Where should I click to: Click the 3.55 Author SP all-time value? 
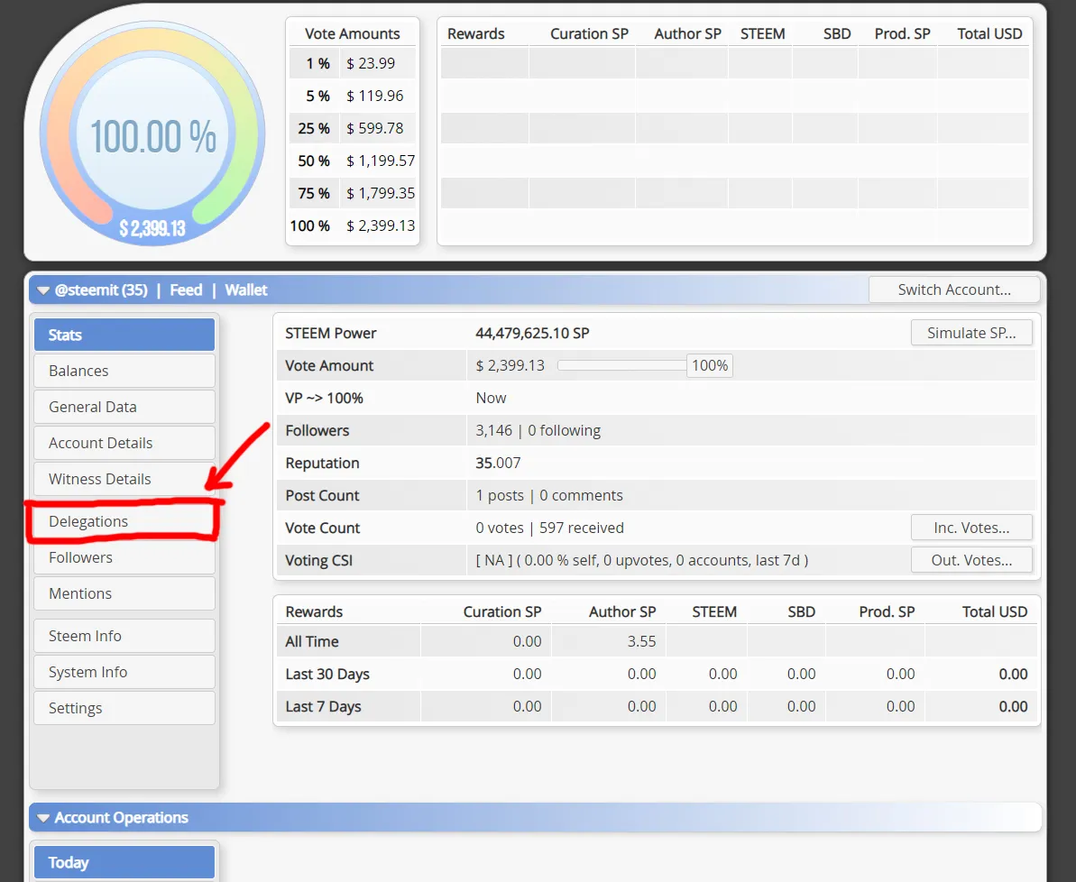pos(641,642)
